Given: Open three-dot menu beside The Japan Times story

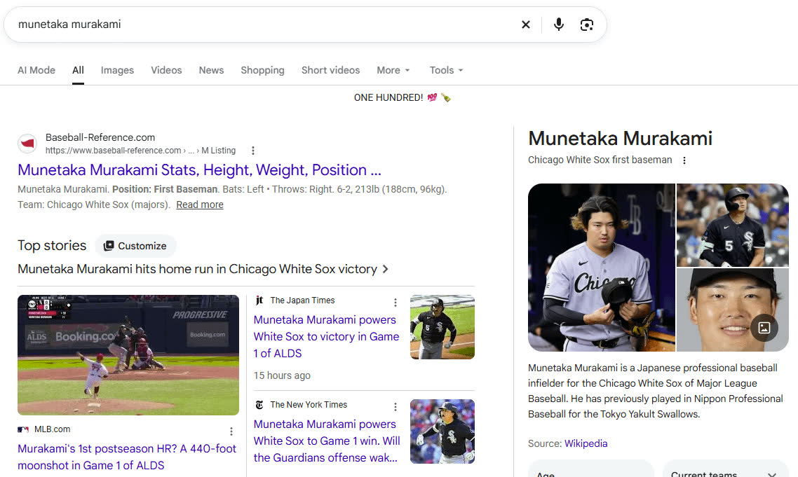Looking at the screenshot, I should click(x=395, y=303).
